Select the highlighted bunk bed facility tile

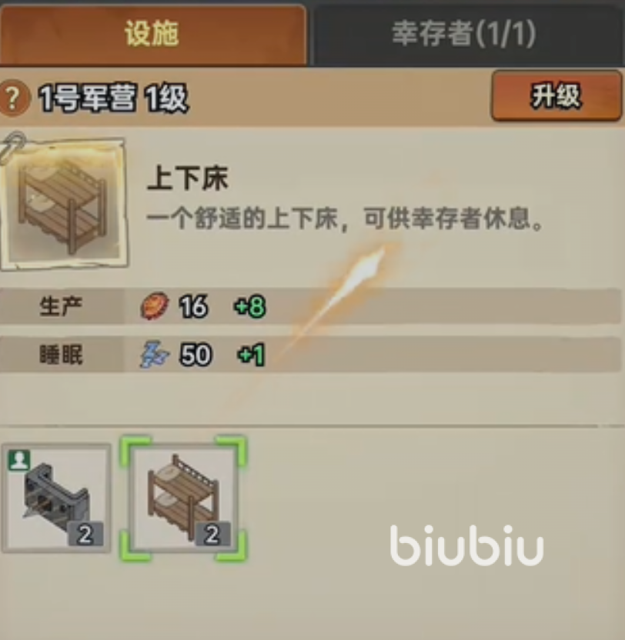183,498
